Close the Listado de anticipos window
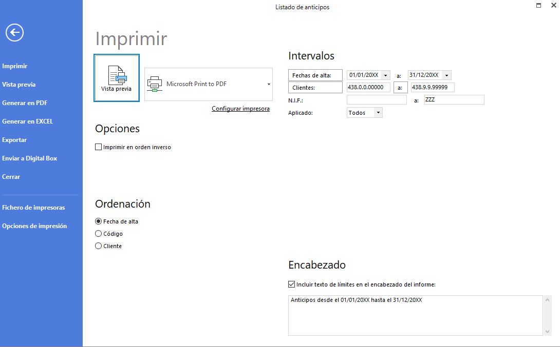Screen dimensions: 560x347 tap(554, 5)
